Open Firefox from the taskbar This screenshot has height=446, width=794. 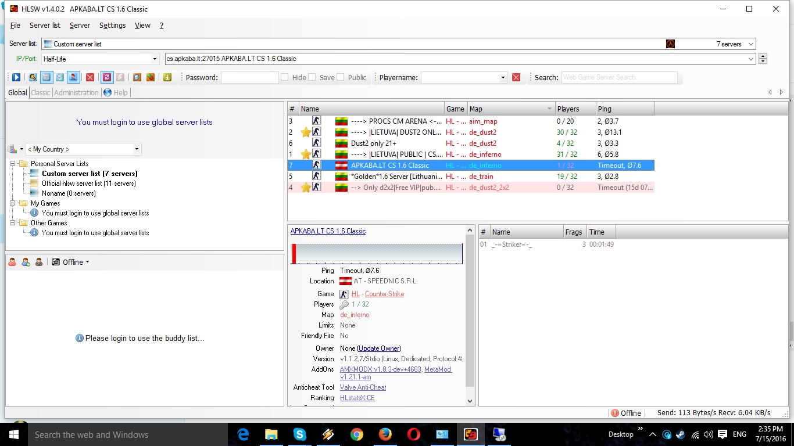pyautogui.click(x=385, y=434)
